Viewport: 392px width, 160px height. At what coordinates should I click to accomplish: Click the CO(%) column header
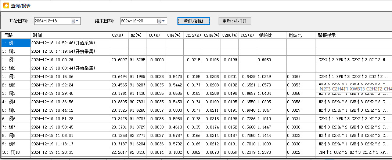156,35
